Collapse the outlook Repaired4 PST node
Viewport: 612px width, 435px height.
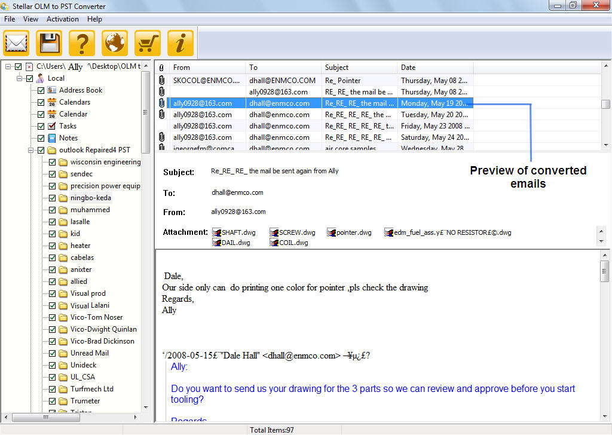(31, 150)
